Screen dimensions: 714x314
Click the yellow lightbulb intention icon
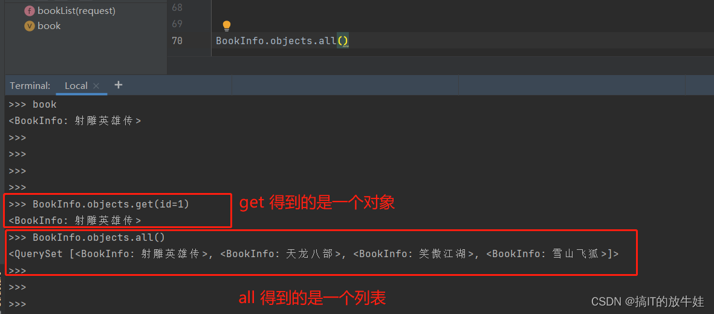[226, 25]
